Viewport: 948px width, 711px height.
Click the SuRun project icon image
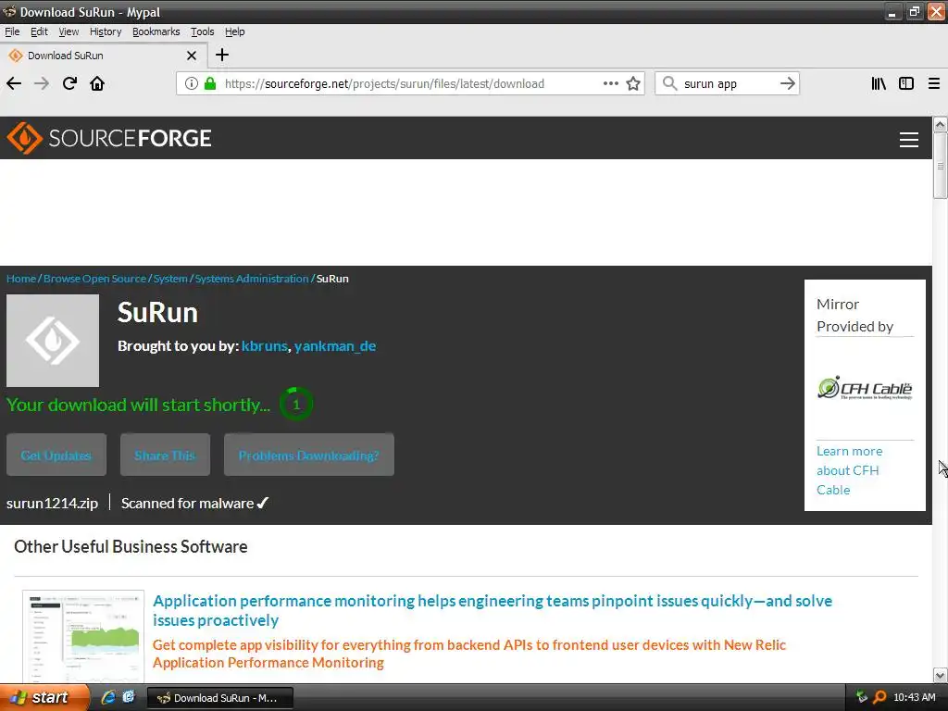tap(53, 341)
